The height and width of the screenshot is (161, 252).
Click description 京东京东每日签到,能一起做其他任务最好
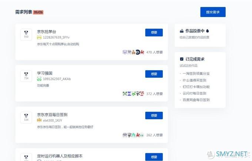65,127
